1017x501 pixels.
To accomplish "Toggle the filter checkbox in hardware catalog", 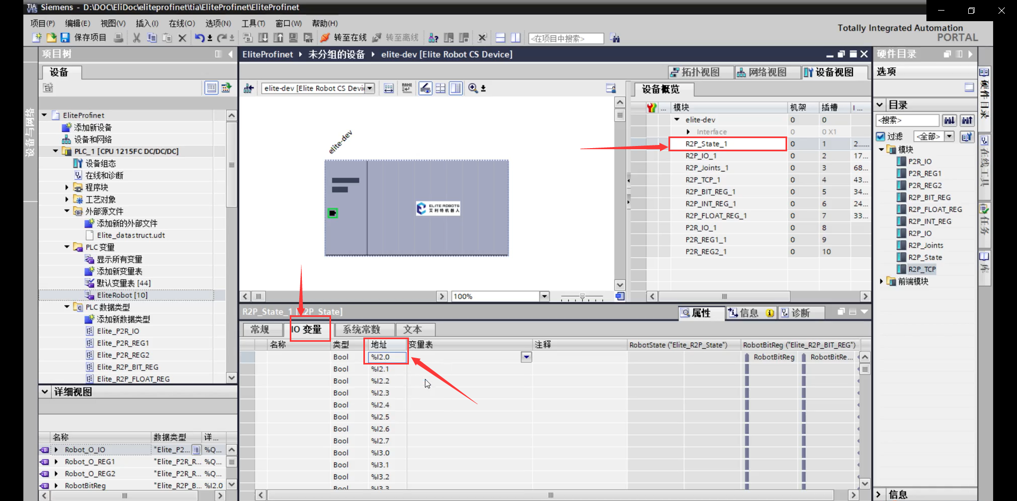I will pyautogui.click(x=880, y=136).
